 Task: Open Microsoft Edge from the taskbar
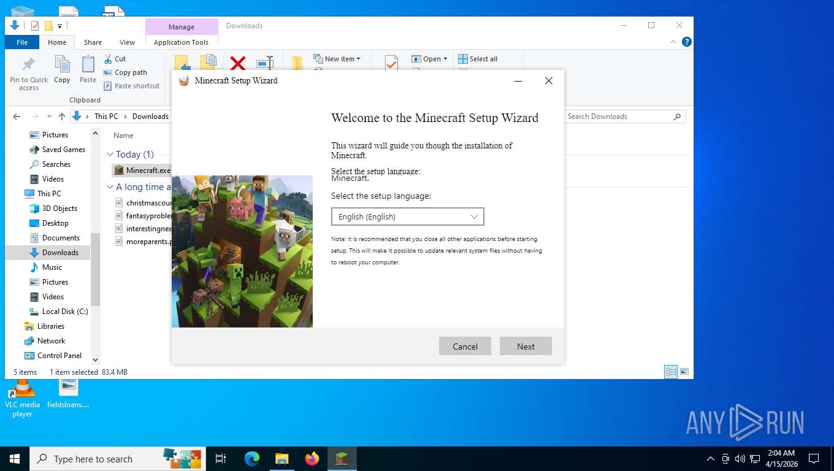252,459
